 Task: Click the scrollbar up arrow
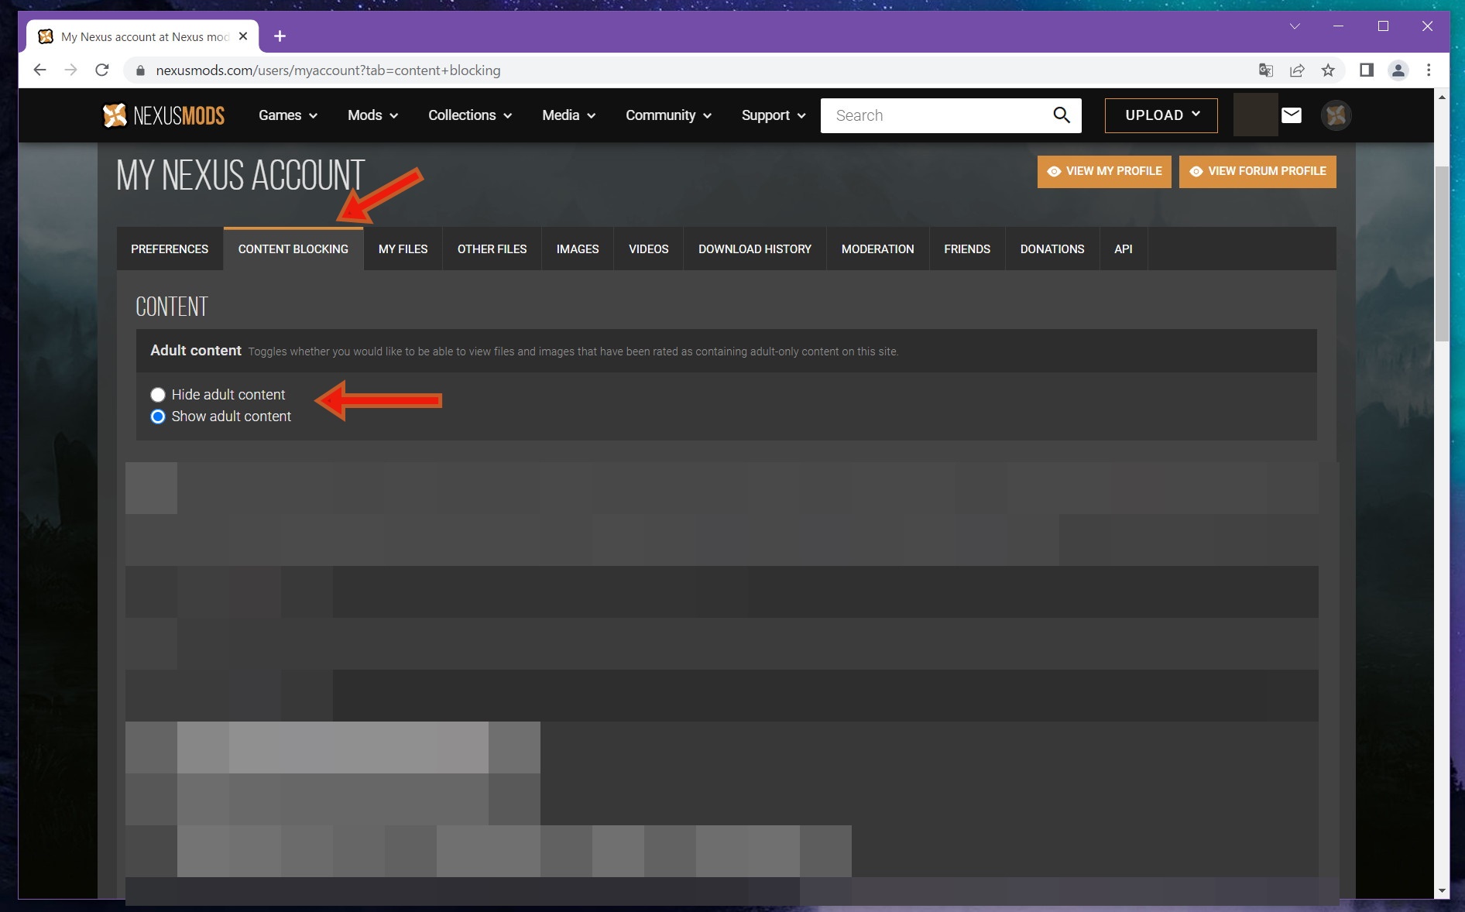point(1441,97)
